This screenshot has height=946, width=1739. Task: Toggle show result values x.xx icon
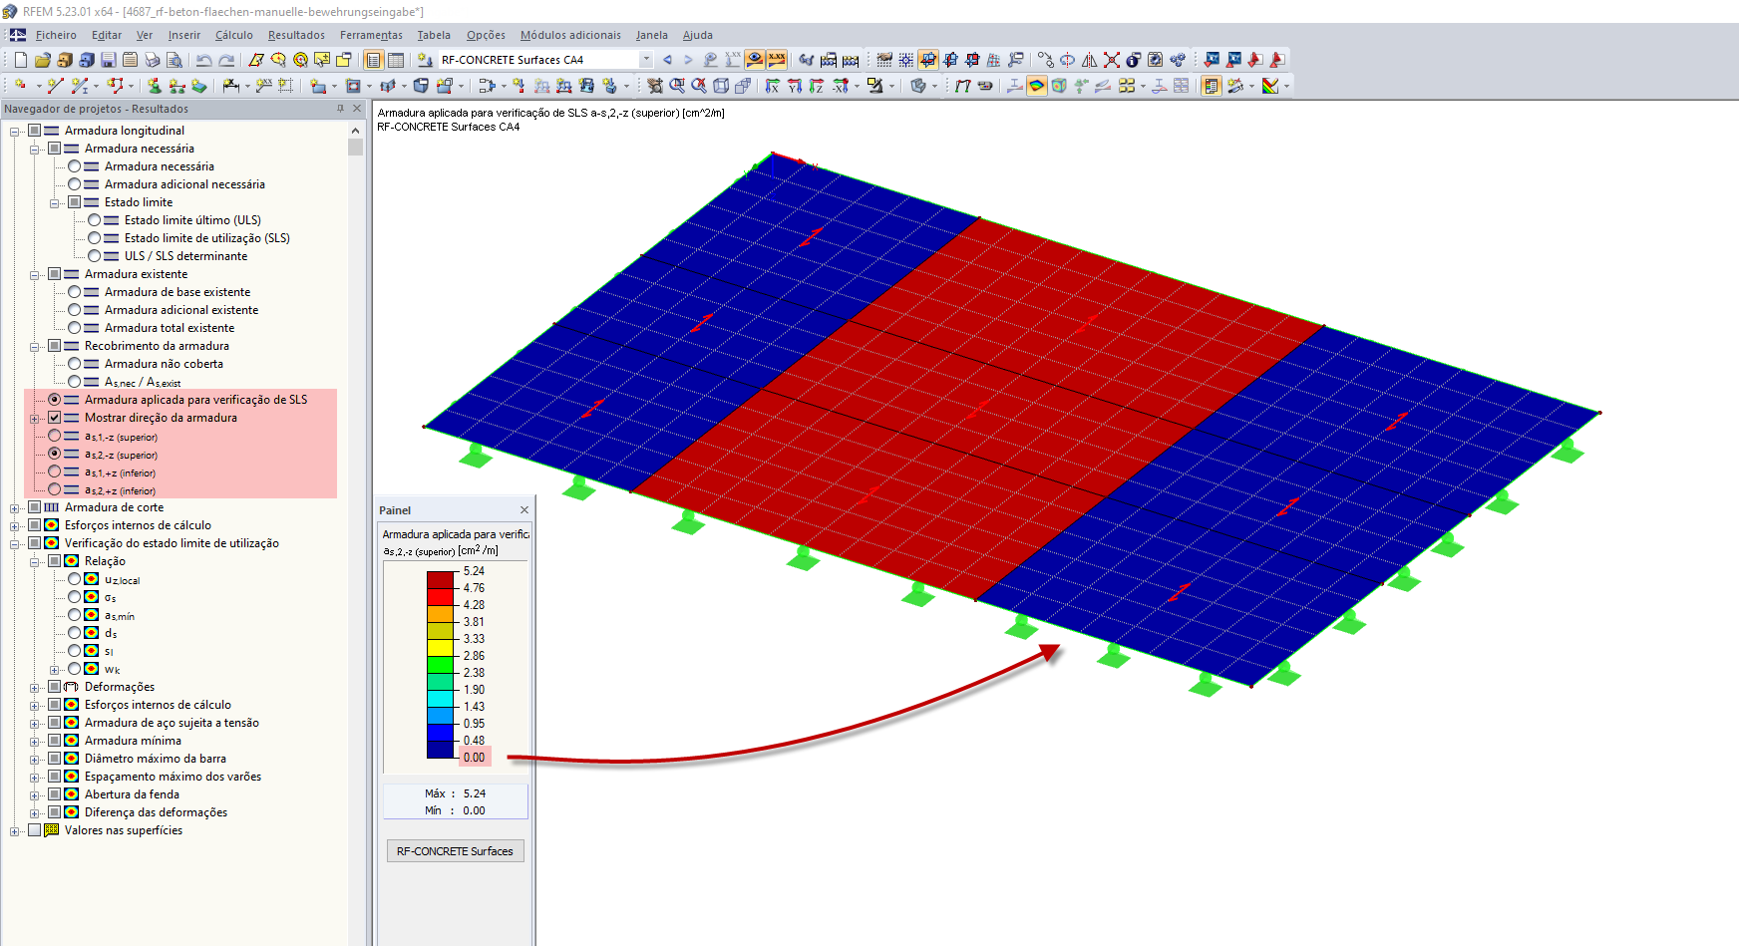click(x=777, y=60)
